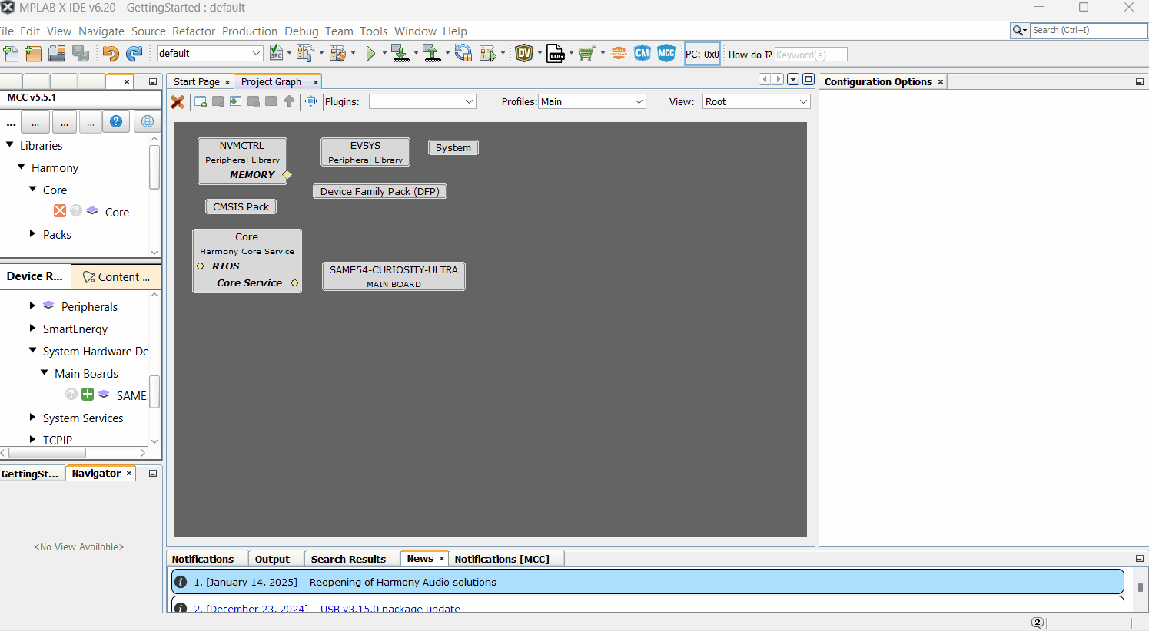Redo the last action
Viewport: 1149px width, 631px height.
tap(134, 53)
